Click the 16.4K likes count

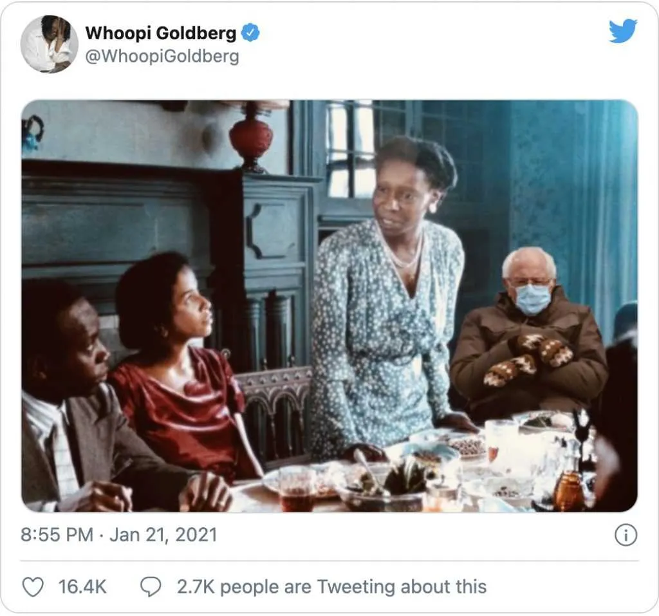pos(82,586)
